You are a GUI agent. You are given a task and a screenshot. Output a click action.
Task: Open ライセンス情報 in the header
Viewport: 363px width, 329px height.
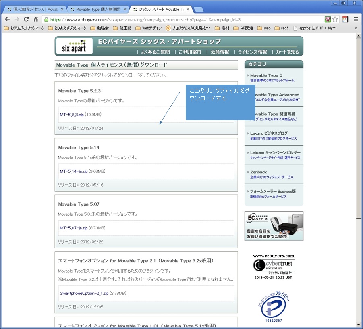[x=252, y=52]
